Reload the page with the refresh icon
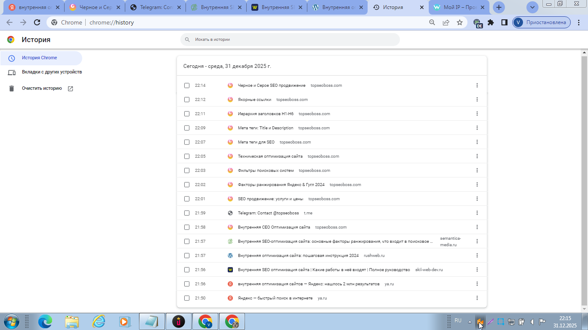 (x=37, y=22)
